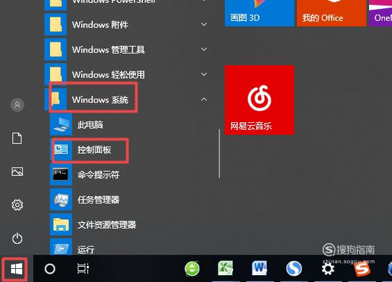Open Word from the taskbar

pyautogui.click(x=259, y=268)
